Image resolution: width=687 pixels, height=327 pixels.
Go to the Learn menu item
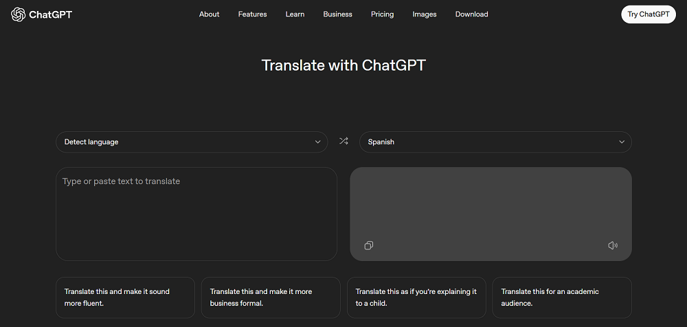point(295,14)
